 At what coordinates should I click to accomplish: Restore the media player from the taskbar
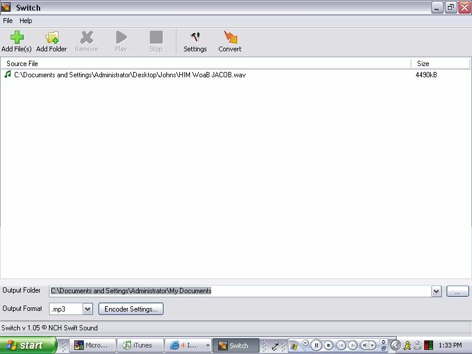click(x=383, y=349)
